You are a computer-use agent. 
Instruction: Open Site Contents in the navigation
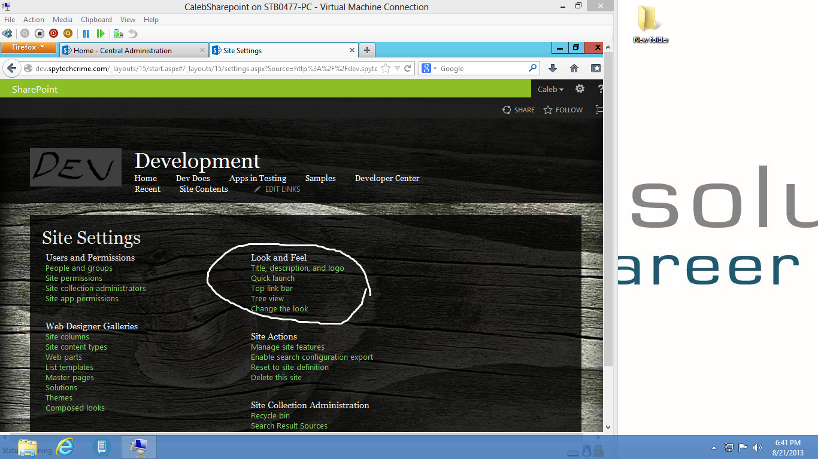(204, 189)
